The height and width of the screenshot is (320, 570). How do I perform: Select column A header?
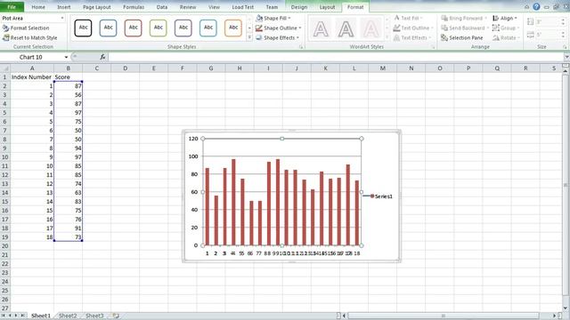click(x=32, y=68)
